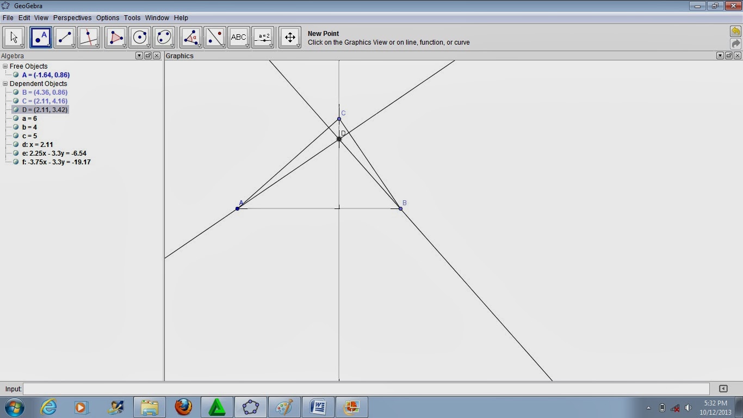Select the 'A = (-1.64, 0.86)' entry
Screen dimensions: 743x418
[x=46, y=75]
